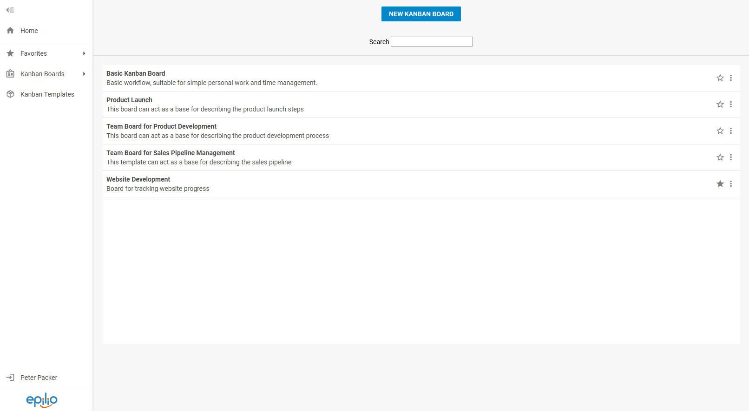
Task: Expand the Favorites submenu arrow
Action: (84, 53)
